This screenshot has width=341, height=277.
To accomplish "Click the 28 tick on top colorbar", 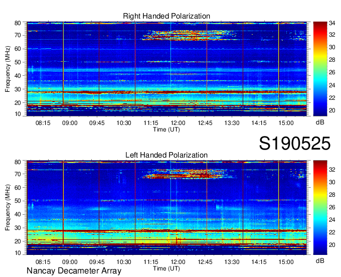I will [x=332, y=60].
